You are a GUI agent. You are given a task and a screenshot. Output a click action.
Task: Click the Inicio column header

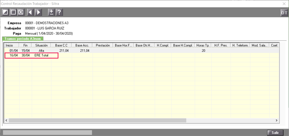pyautogui.click(x=12, y=45)
